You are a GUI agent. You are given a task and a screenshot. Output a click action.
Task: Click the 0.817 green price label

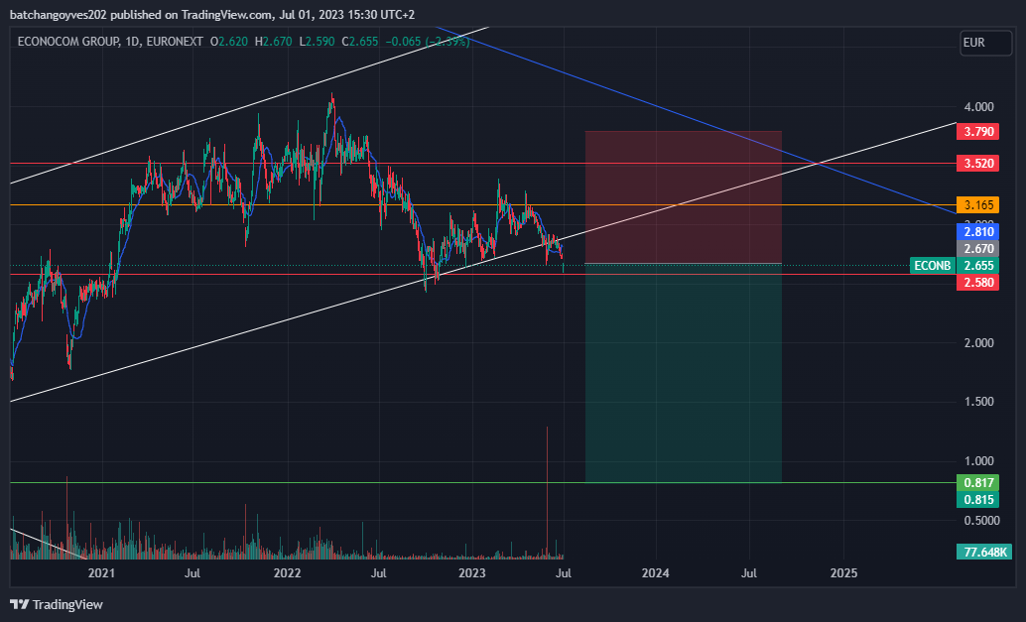click(977, 483)
